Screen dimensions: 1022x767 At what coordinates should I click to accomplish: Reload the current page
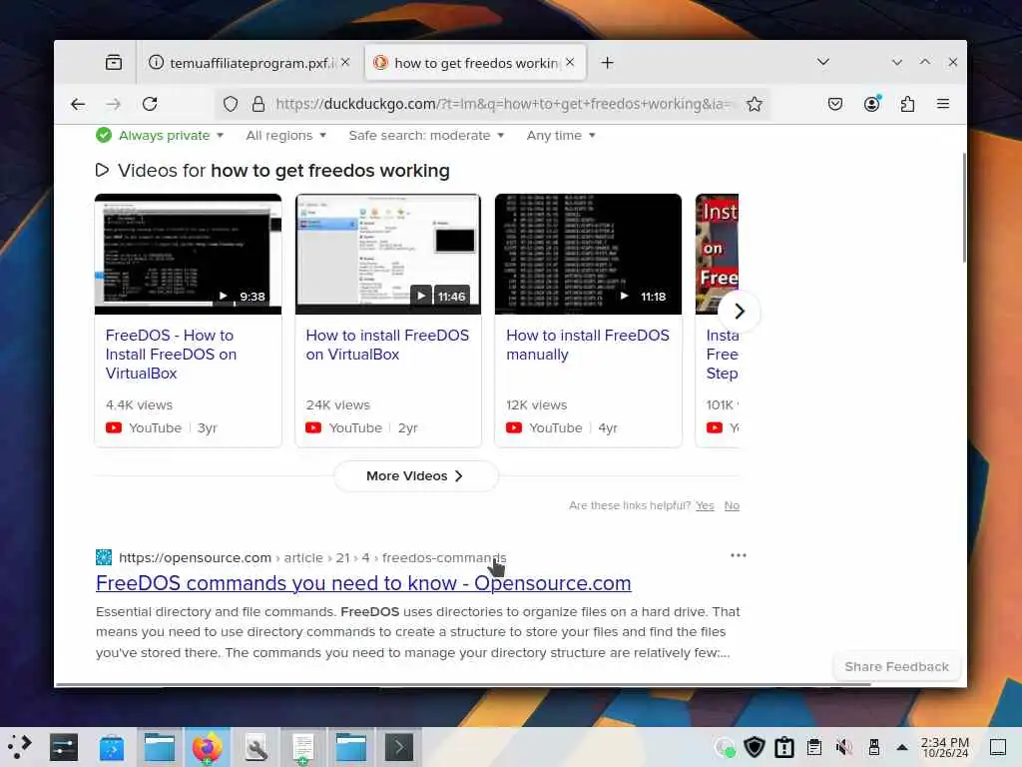[150, 104]
